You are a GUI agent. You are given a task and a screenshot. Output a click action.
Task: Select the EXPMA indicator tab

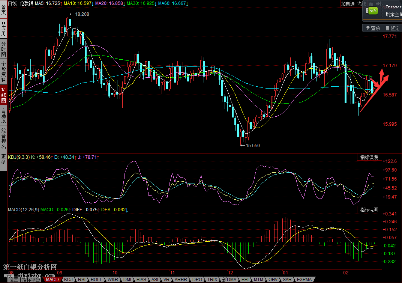(x=304, y=280)
